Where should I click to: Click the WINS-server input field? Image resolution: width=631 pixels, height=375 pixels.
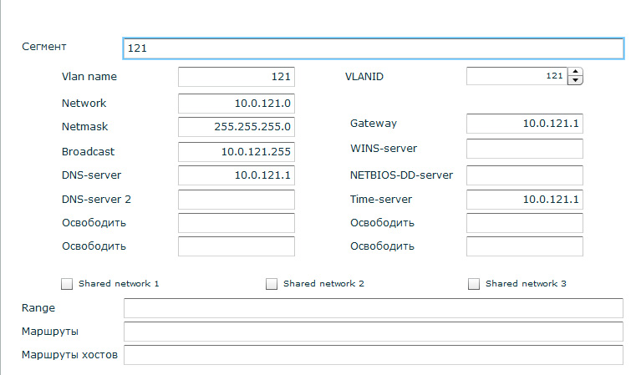tap(524, 149)
